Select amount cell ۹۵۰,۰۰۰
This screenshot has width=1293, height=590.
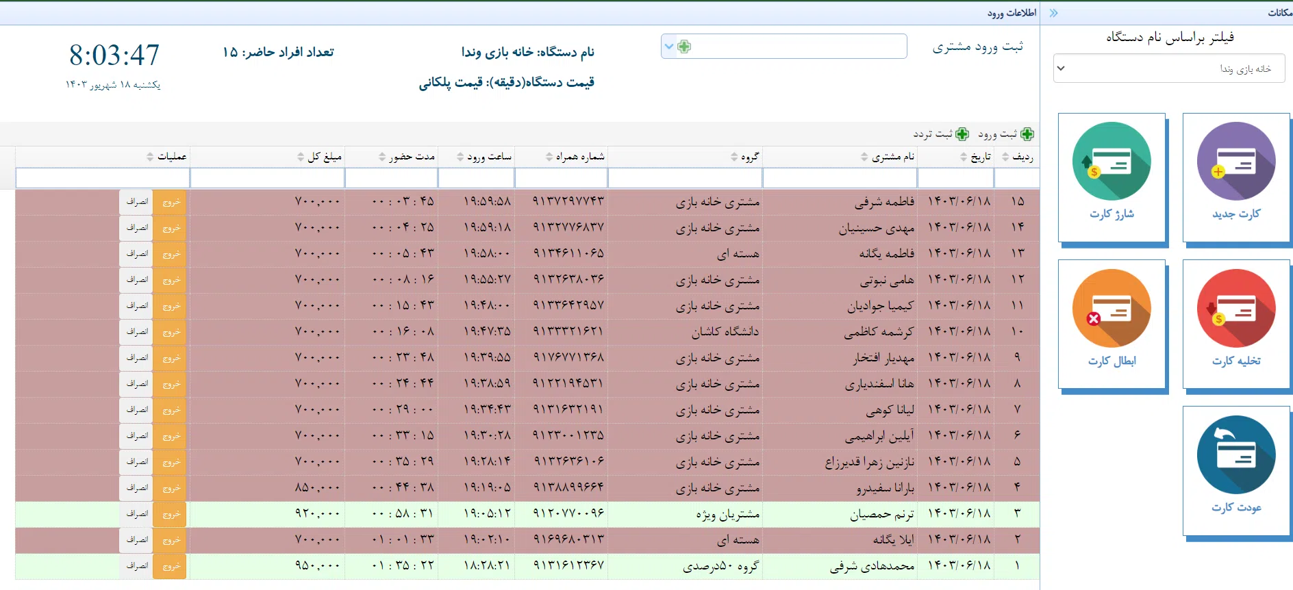click(x=317, y=565)
